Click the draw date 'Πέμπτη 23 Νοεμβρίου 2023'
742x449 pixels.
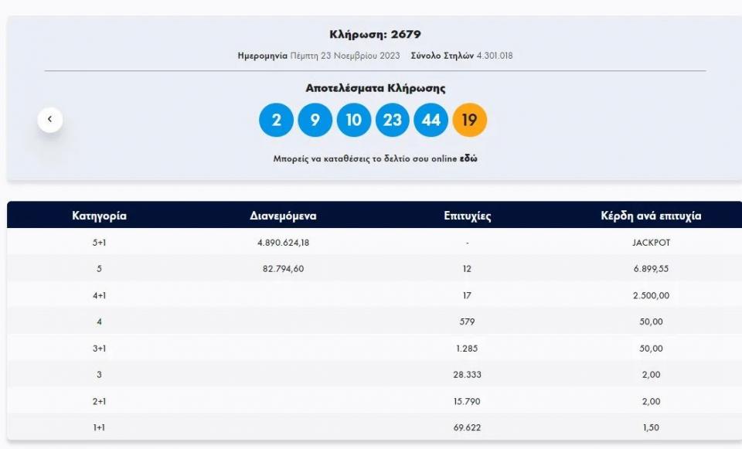(346, 56)
